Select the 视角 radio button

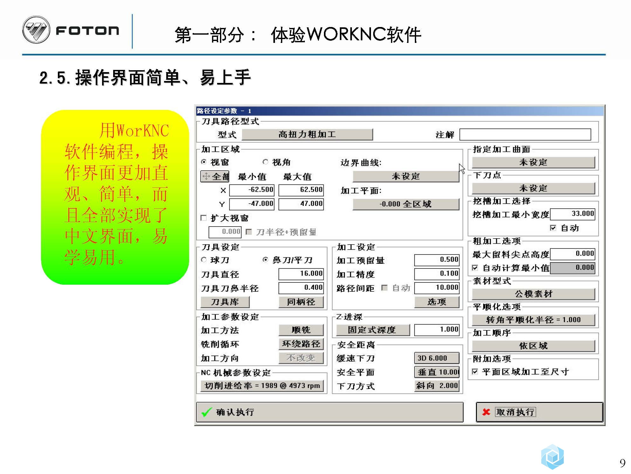265,162
